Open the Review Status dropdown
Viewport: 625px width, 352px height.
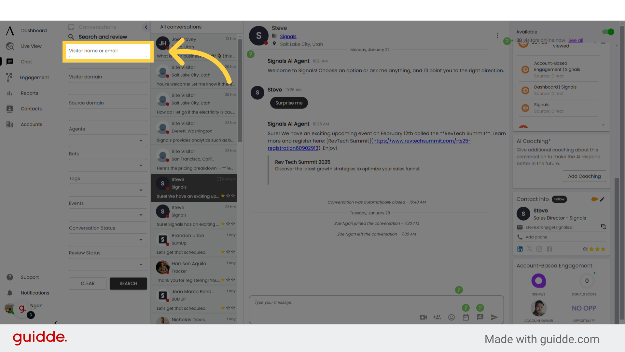108,264
